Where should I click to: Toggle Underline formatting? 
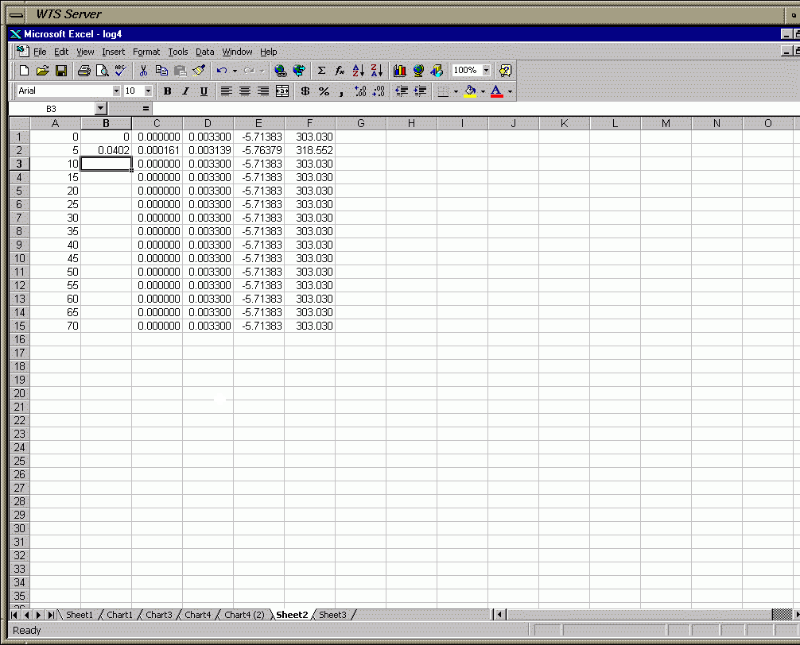tap(204, 91)
